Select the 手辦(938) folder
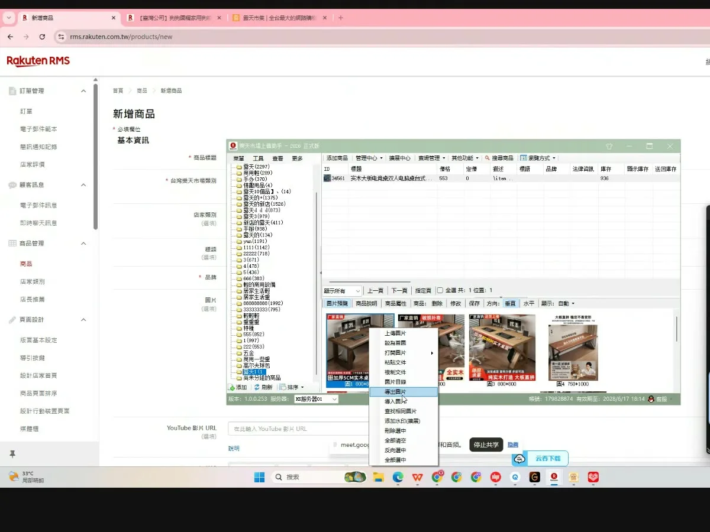The image size is (710, 532). [x=255, y=229]
